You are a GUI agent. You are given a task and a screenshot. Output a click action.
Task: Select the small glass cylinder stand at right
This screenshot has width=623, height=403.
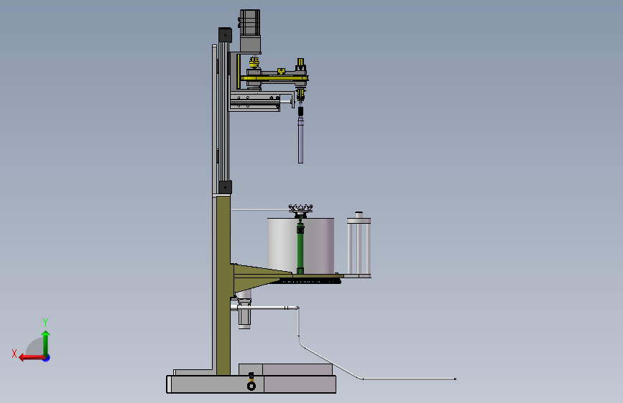point(359,245)
